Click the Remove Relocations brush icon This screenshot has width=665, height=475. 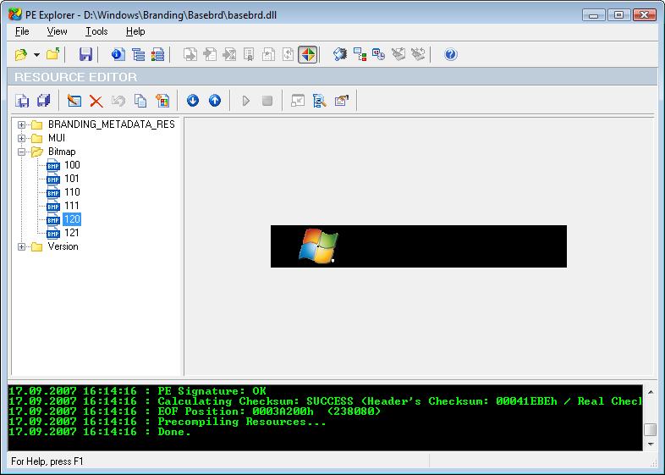(418, 54)
